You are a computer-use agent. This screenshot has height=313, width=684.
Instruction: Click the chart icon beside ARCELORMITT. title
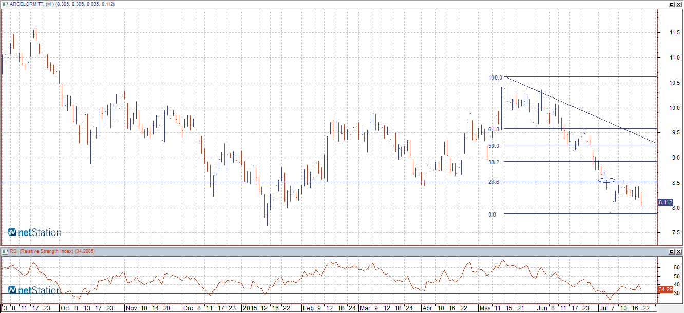click(4, 4)
